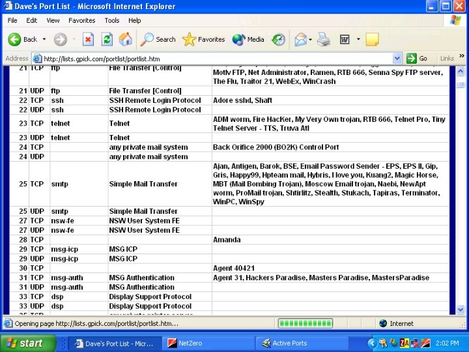The height and width of the screenshot is (352, 469).
Task: Click the Mail envelope icon
Action: pyautogui.click(x=300, y=40)
